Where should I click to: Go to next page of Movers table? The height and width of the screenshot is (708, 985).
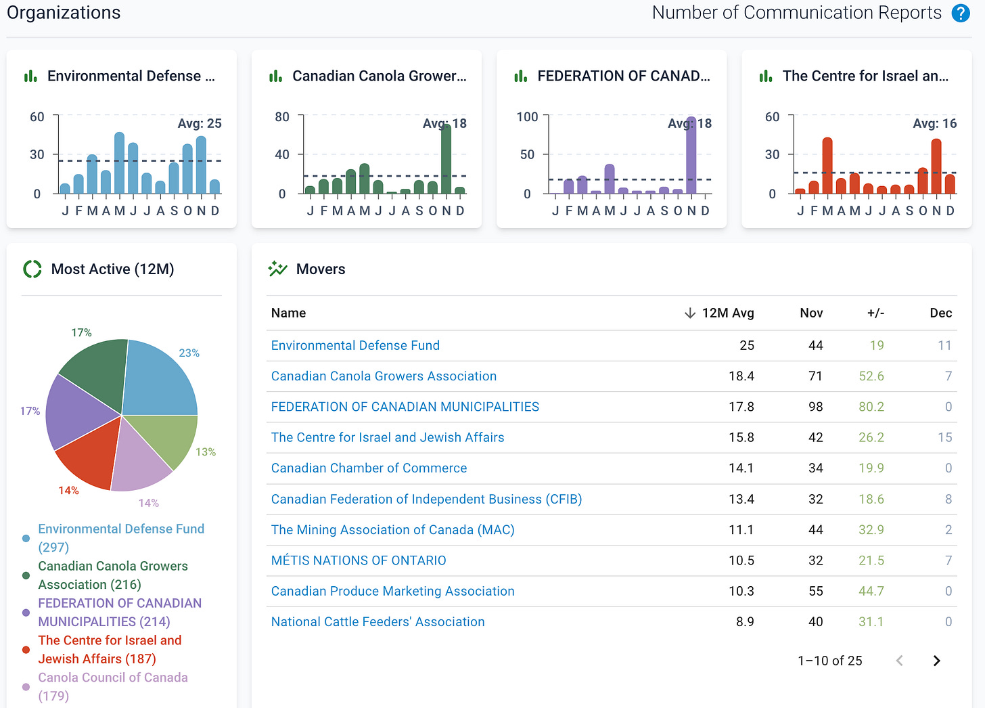coord(936,661)
